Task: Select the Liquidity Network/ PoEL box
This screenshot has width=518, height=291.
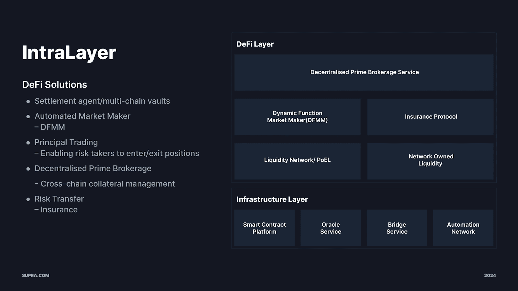Action: click(297, 160)
